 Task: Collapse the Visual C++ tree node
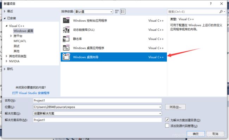6,26
